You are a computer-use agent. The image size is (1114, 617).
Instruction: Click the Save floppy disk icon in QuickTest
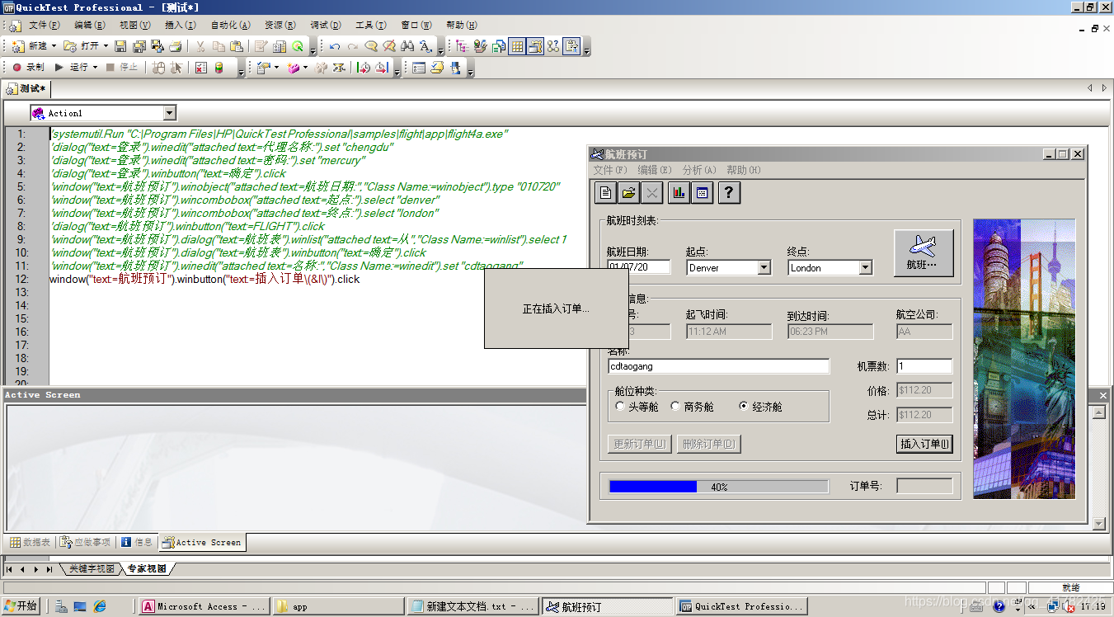(120, 46)
